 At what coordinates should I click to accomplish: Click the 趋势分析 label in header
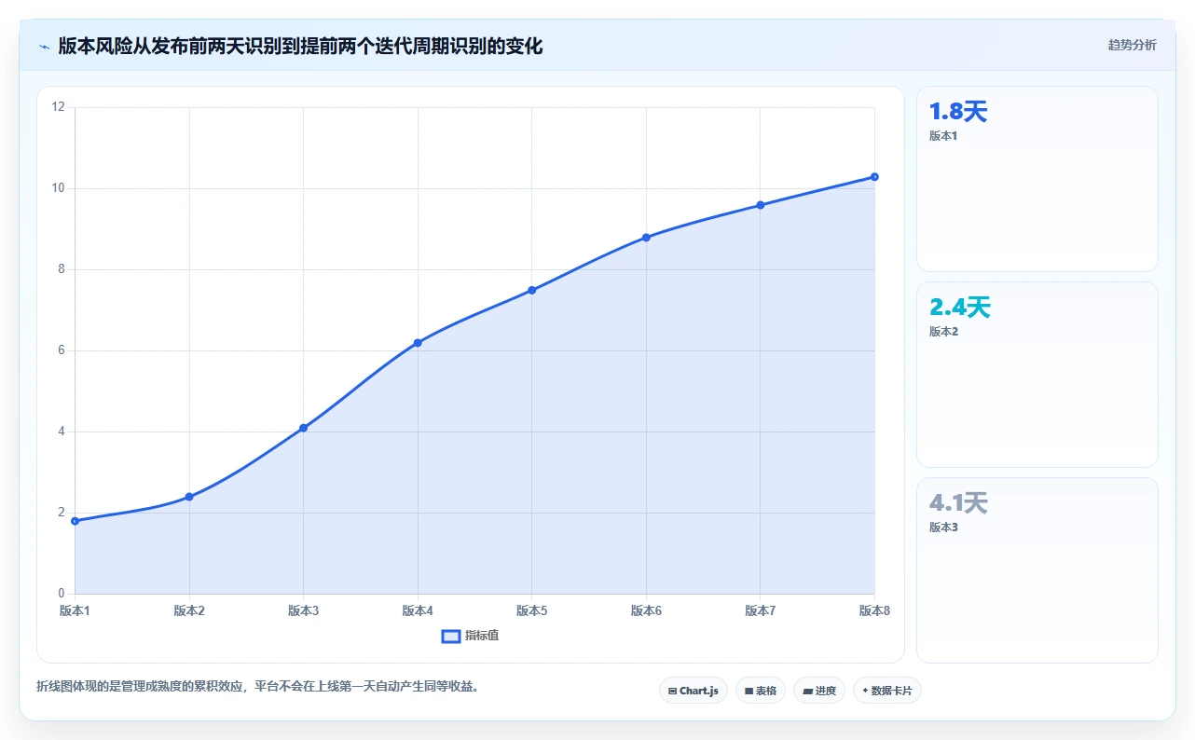click(x=1132, y=45)
